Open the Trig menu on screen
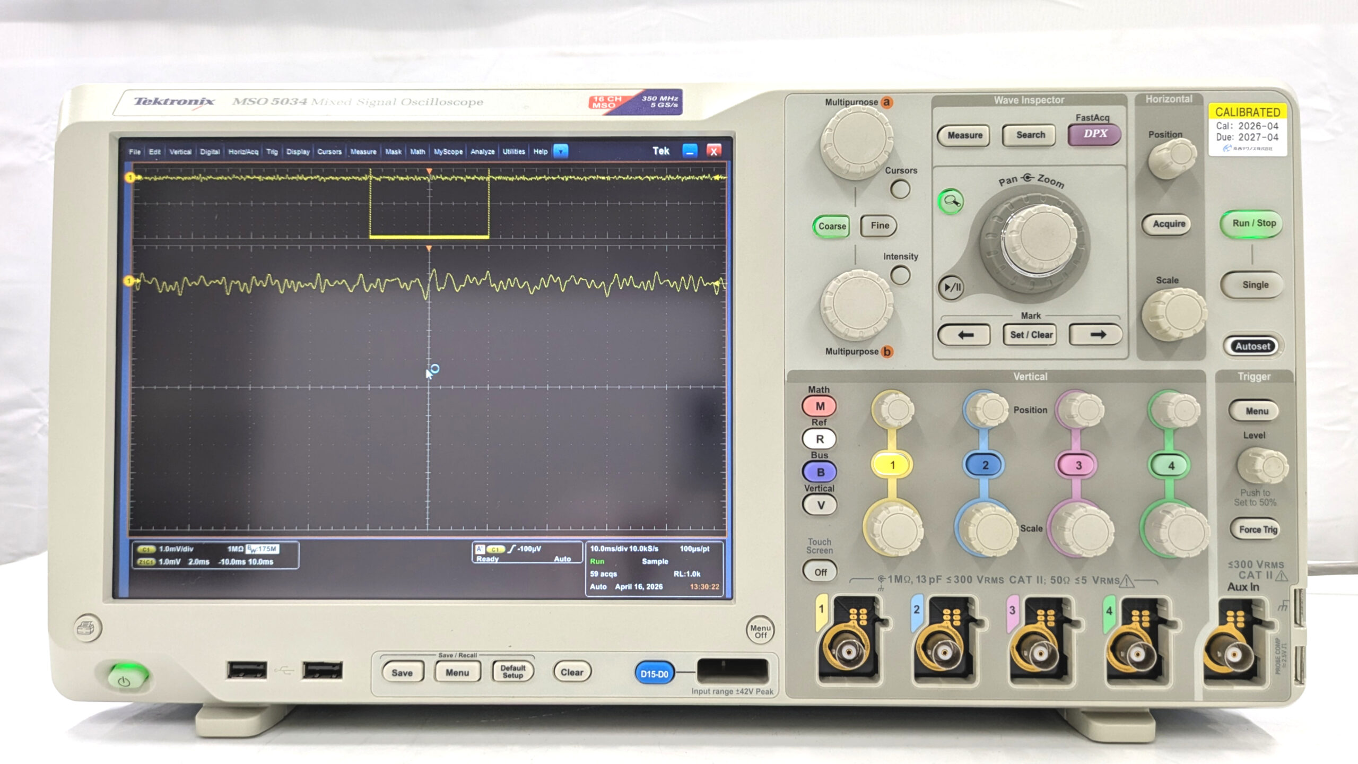1358x764 pixels. click(x=272, y=152)
